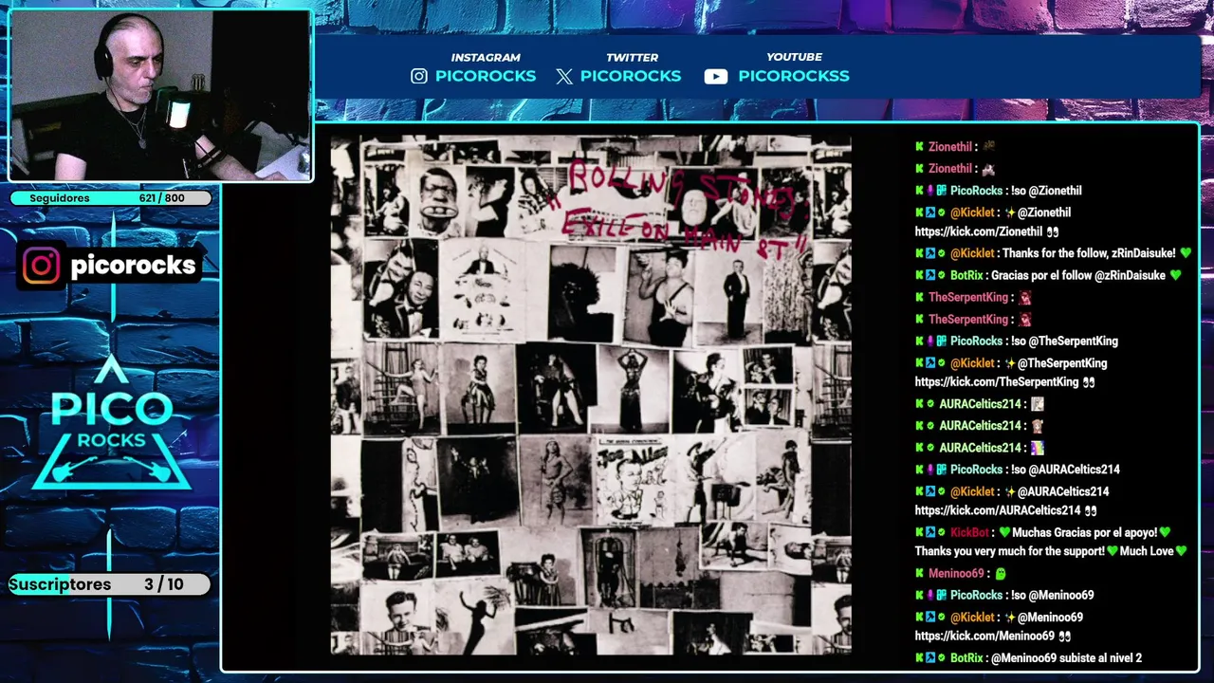Click the green emote in Meninoo69's message
1214x683 pixels.
click(x=1000, y=574)
